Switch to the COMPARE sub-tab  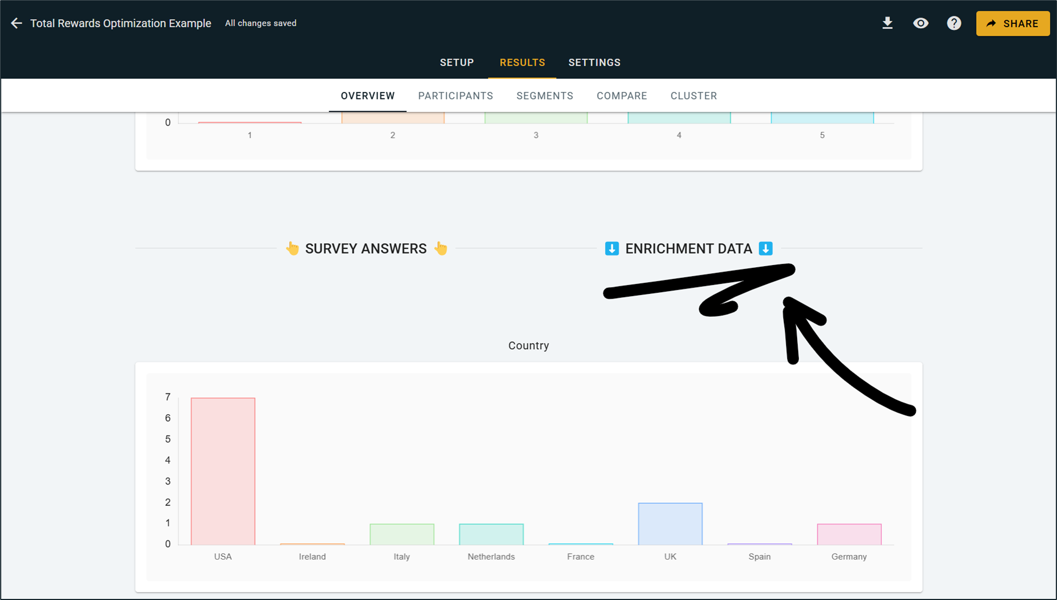click(621, 96)
